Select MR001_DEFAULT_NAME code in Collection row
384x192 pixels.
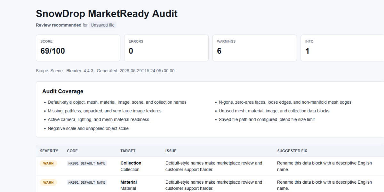(x=87, y=163)
